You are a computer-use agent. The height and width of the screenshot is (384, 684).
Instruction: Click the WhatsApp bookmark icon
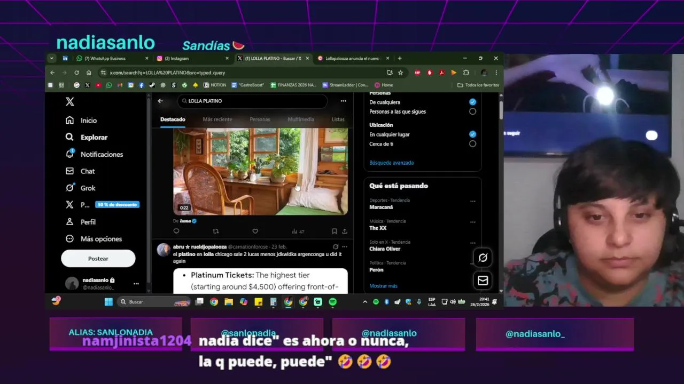[109, 85]
